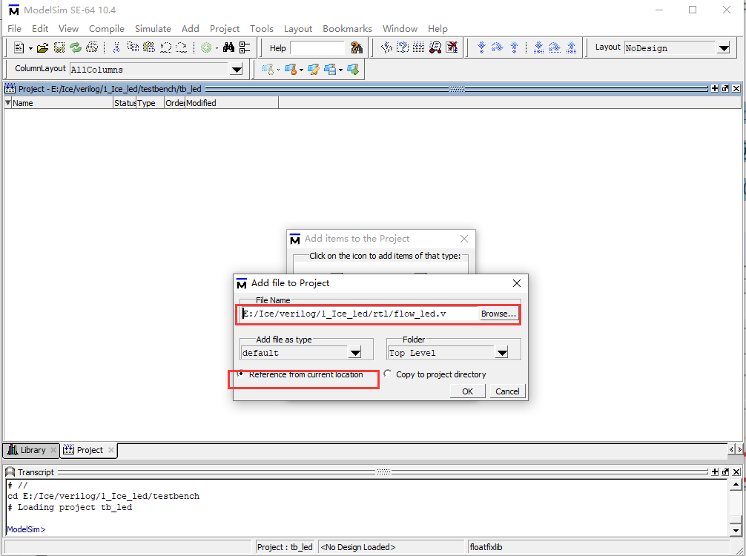Open the Layout NoDesign dropdown
The width and height of the screenshot is (746, 556).
pyautogui.click(x=723, y=47)
